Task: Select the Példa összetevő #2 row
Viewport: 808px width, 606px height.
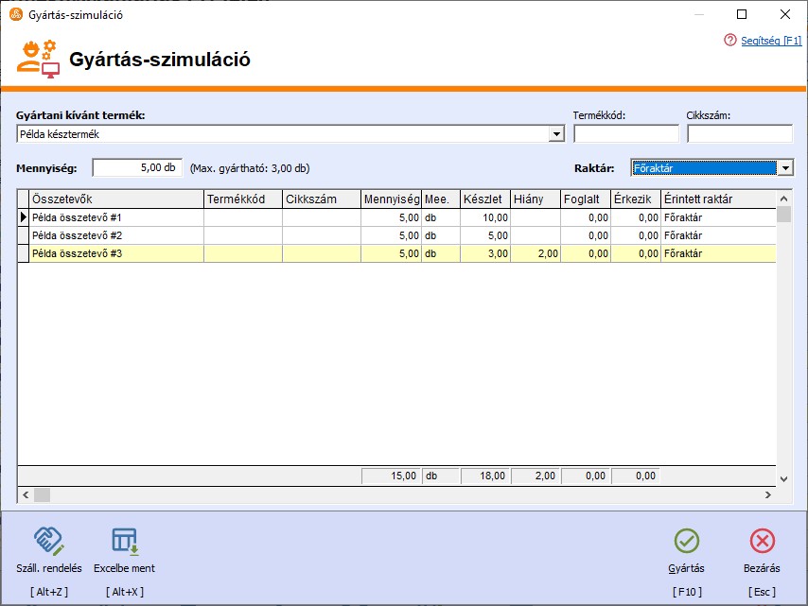Action: pos(115,235)
